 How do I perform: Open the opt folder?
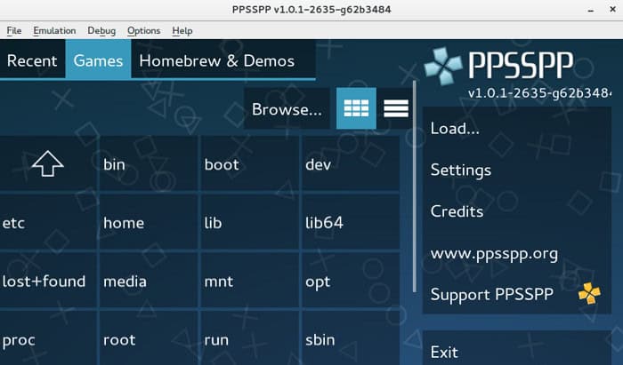tap(351, 281)
